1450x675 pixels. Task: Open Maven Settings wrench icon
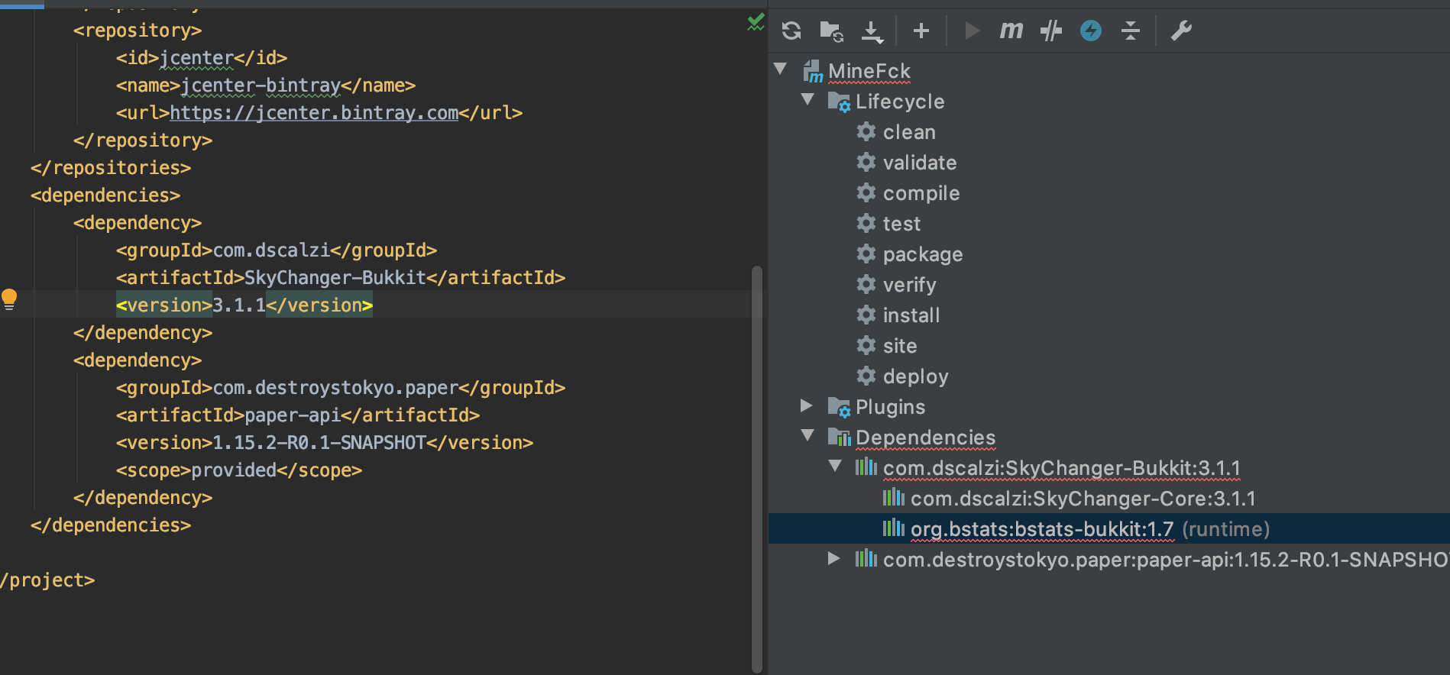point(1181,31)
